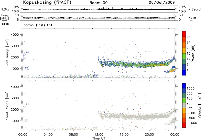This screenshot has width=202, height=140.
Task: Click the normal (fast) 151 mode text
Action: (x=38, y=25)
